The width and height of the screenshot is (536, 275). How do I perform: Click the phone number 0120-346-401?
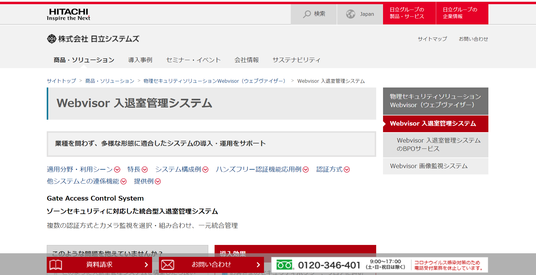(x=329, y=265)
